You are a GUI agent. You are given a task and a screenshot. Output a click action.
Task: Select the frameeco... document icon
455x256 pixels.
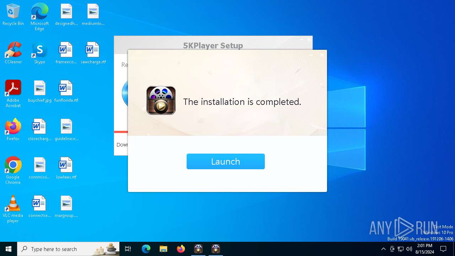(66, 53)
